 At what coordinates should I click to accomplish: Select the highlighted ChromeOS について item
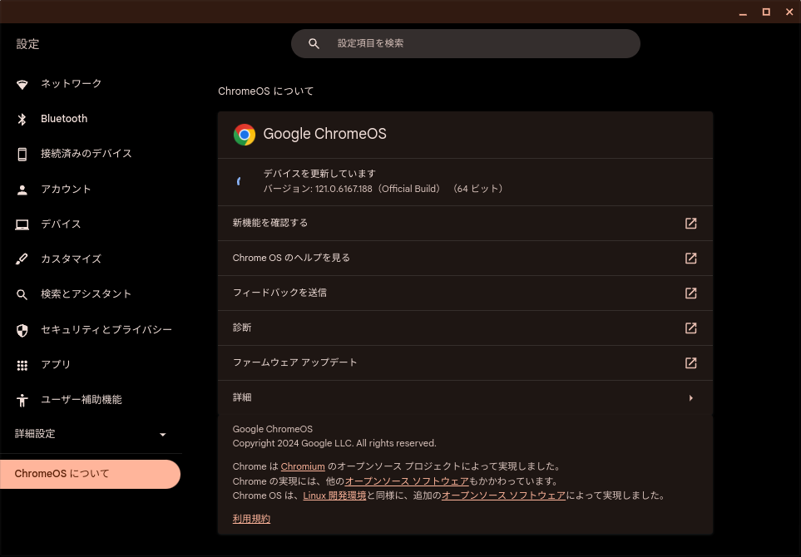pyautogui.click(x=90, y=474)
